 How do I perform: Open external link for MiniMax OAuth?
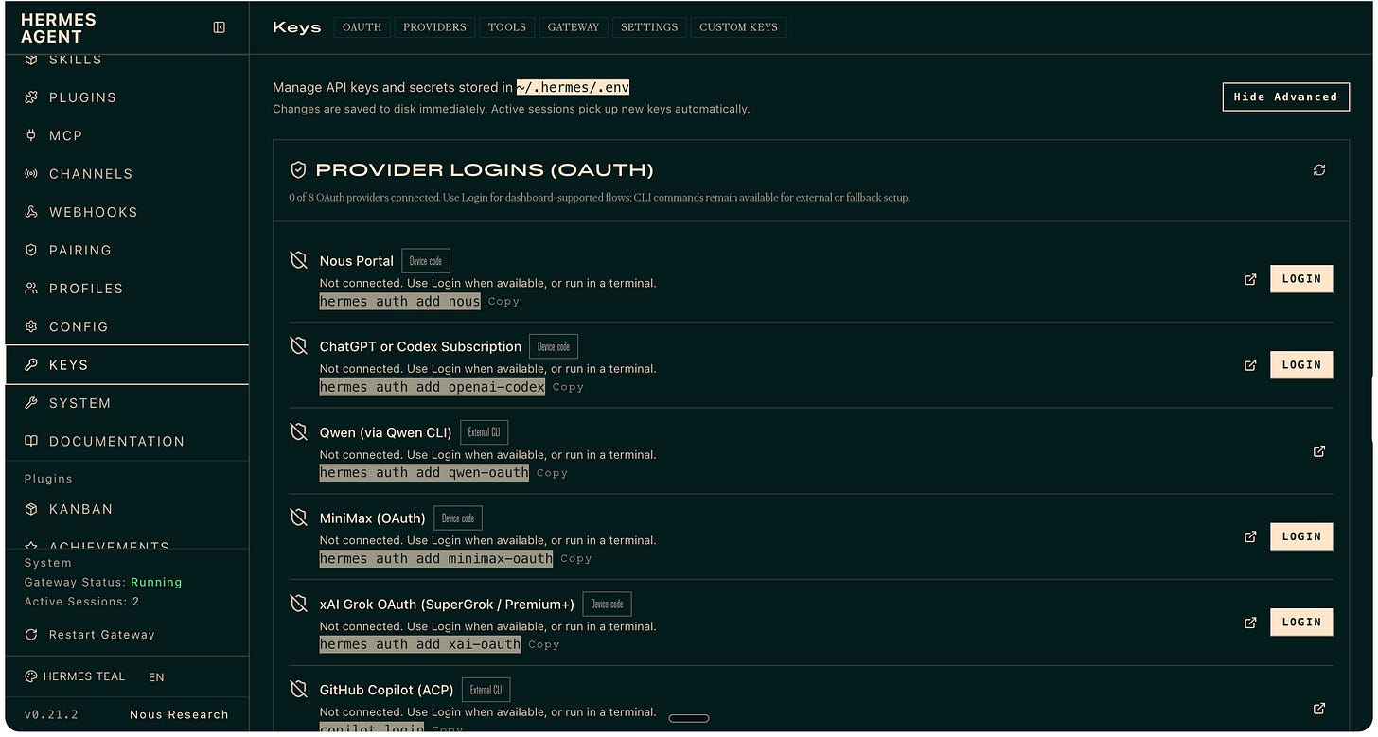pos(1250,536)
